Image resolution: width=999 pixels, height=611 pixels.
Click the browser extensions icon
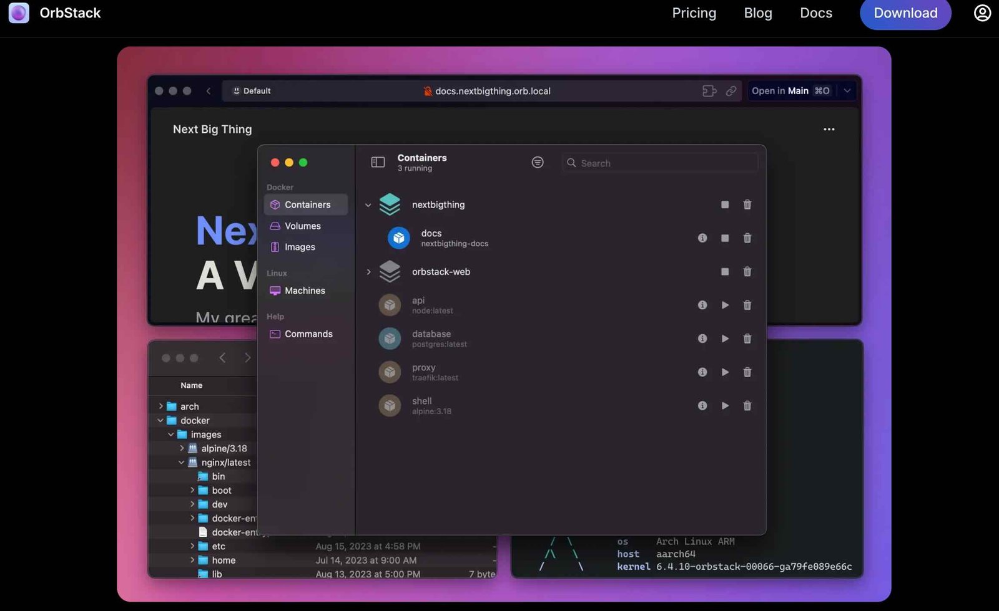click(x=709, y=91)
